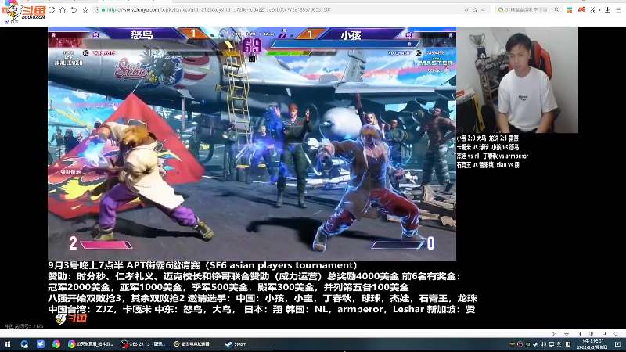Switch to the Douyu browser window in the taskbar
Viewport: 626px width, 352px height.
pos(91,343)
